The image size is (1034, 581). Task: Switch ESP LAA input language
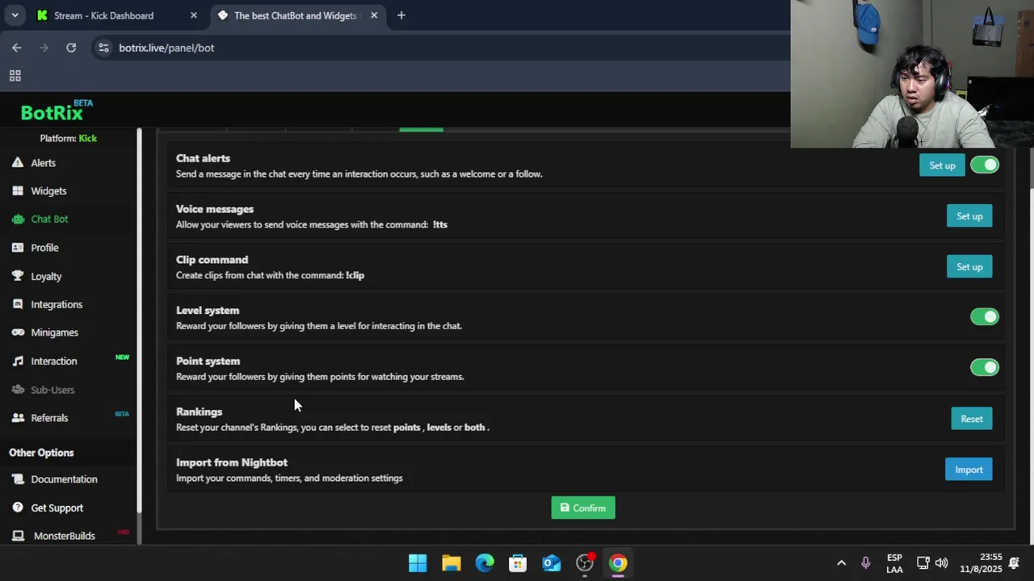click(894, 563)
